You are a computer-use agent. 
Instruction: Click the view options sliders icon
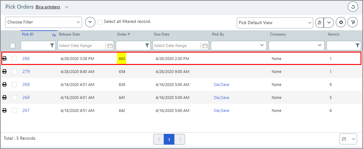point(319,23)
